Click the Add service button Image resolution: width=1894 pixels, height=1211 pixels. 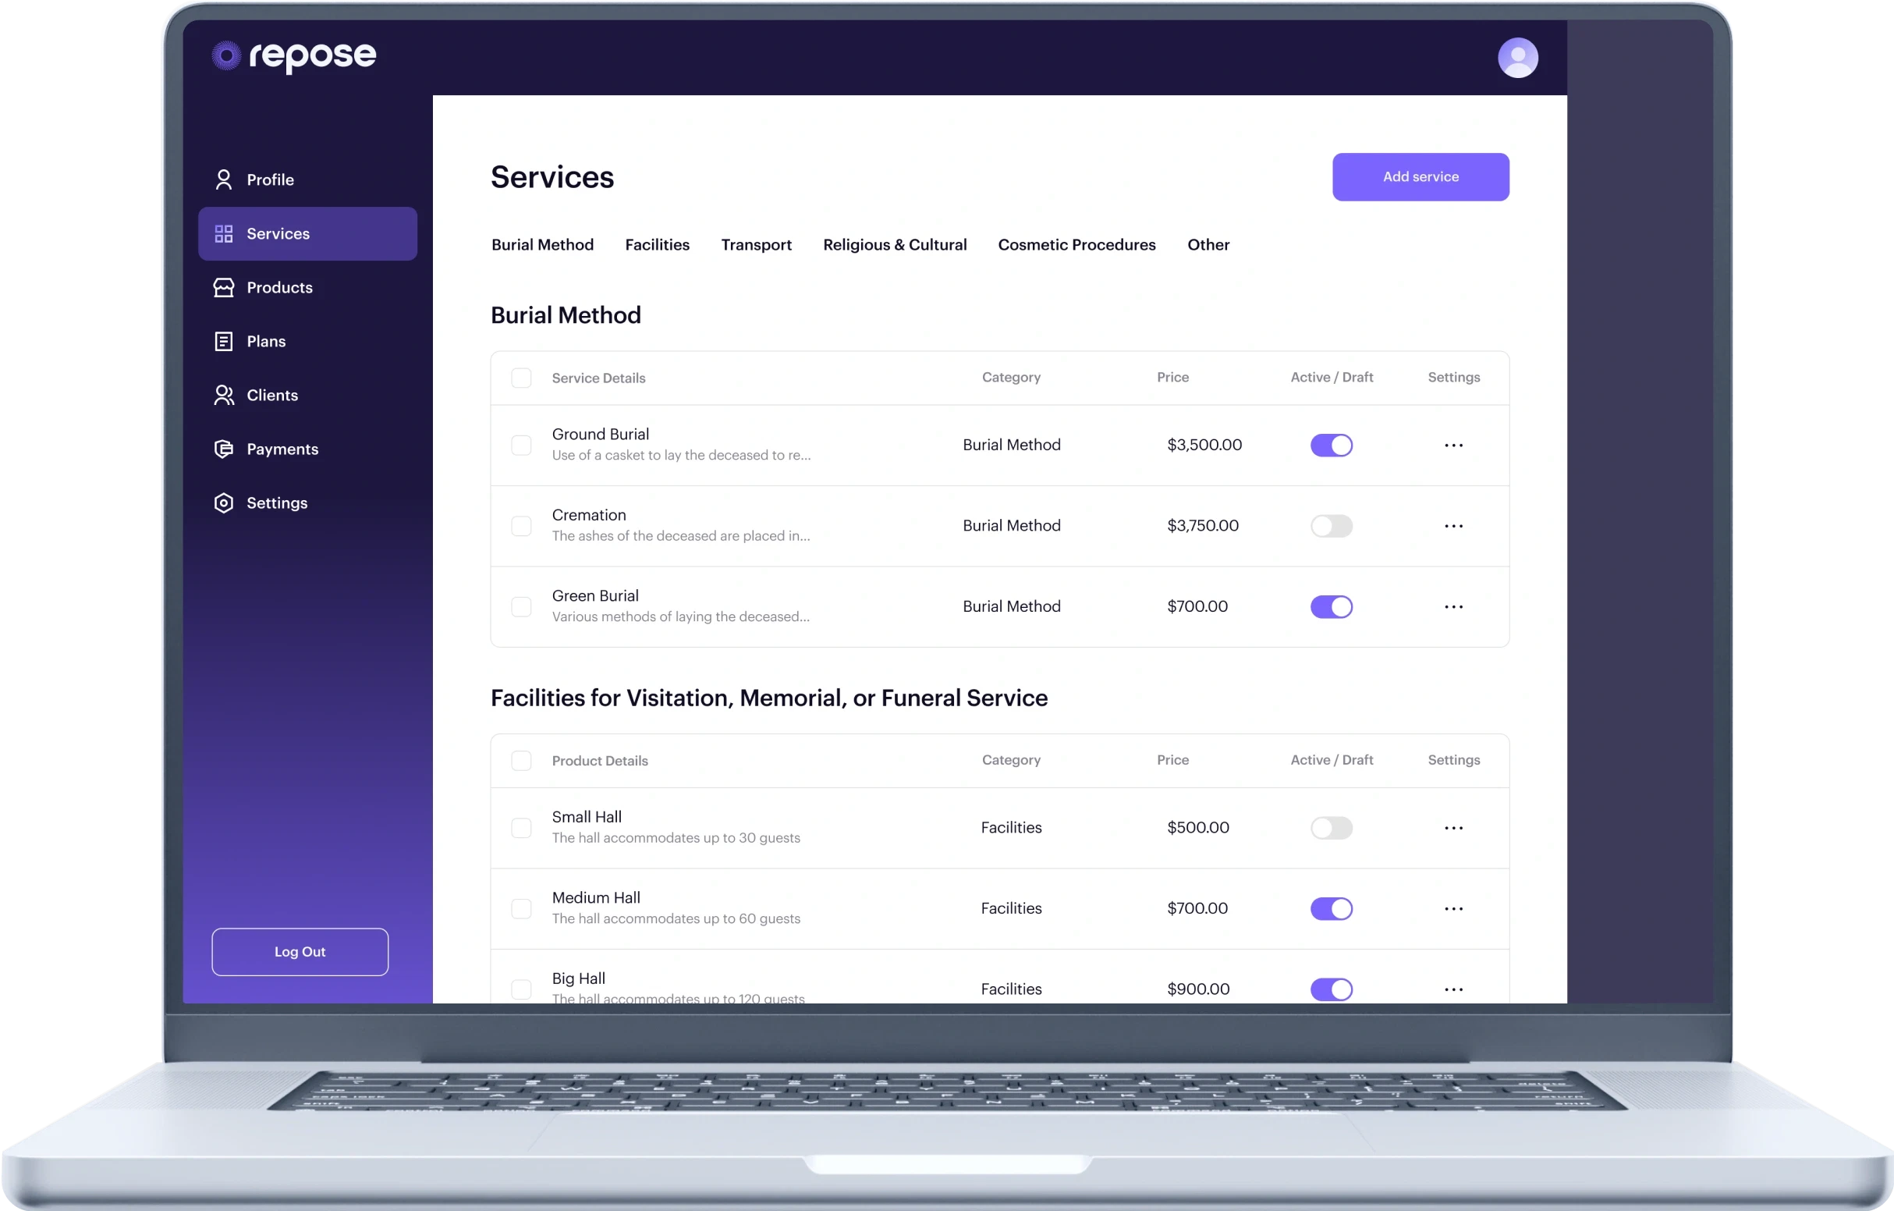pos(1419,177)
